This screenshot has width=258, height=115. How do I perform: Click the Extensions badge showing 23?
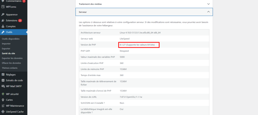pyautogui.click(x=20, y=21)
